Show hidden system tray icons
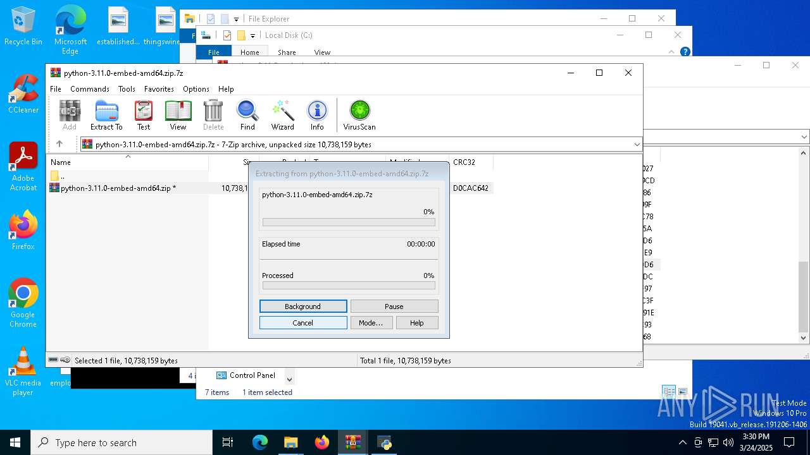Image resolution: width=810 pixels, height=455 pixels. [x=682, y=442]
